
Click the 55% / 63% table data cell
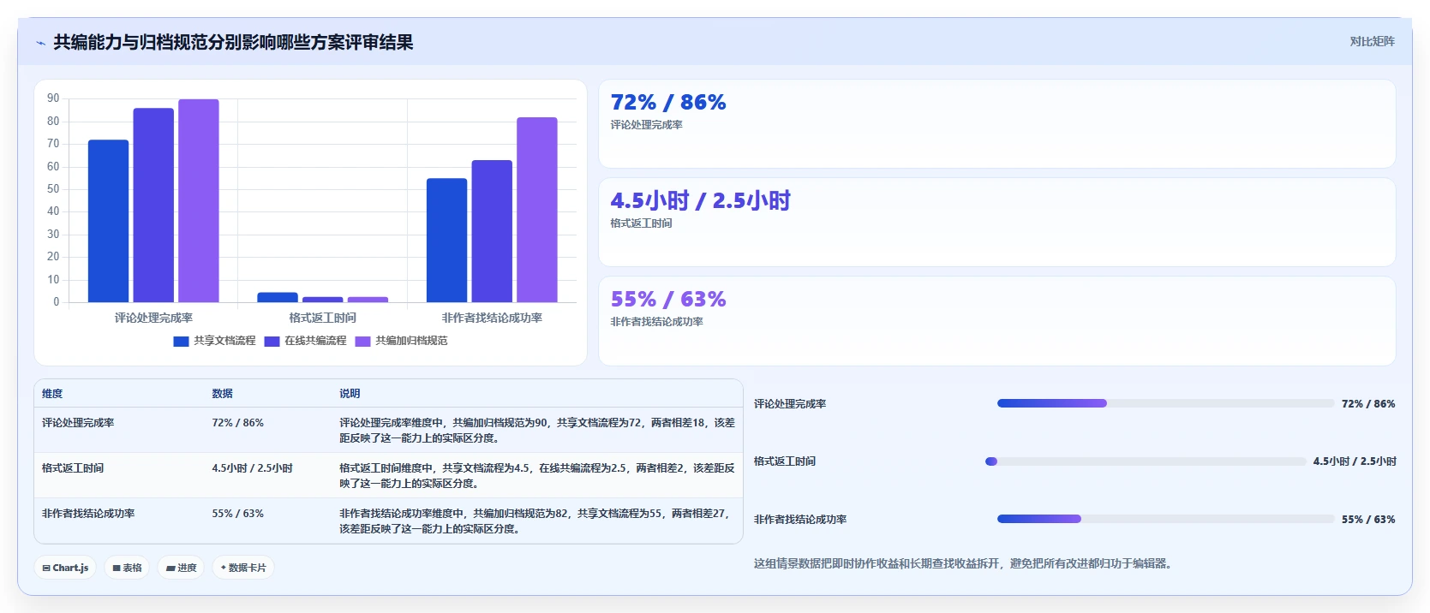(238, 514)
